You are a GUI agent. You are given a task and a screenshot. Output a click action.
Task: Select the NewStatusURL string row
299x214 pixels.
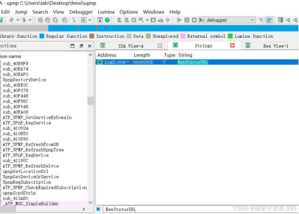click(197, 62)
